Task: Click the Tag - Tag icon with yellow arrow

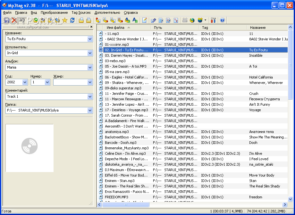Action: pos(128,20)
